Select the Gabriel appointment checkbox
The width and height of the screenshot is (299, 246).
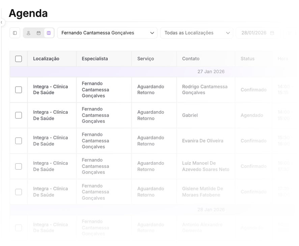point(19,115)
